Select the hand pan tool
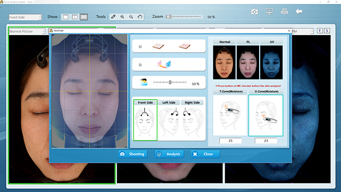 pos(140,17)
